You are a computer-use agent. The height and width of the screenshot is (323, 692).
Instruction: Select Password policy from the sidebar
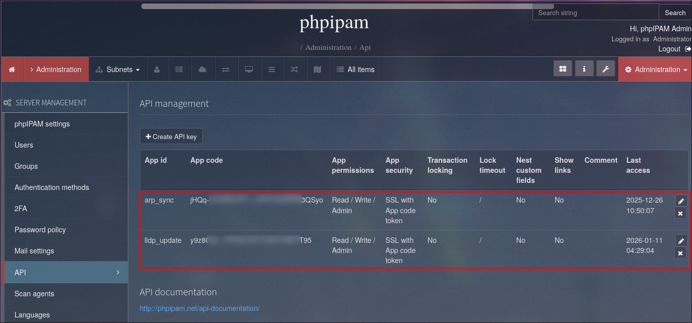[x=40, y=230]
